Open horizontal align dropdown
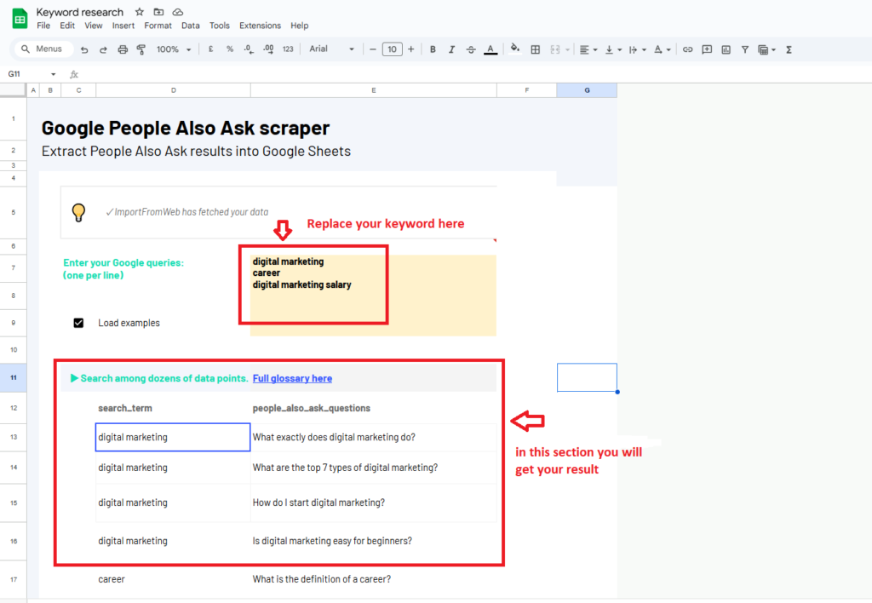This screenshot has width=872, height=603. tap(588, 49)
